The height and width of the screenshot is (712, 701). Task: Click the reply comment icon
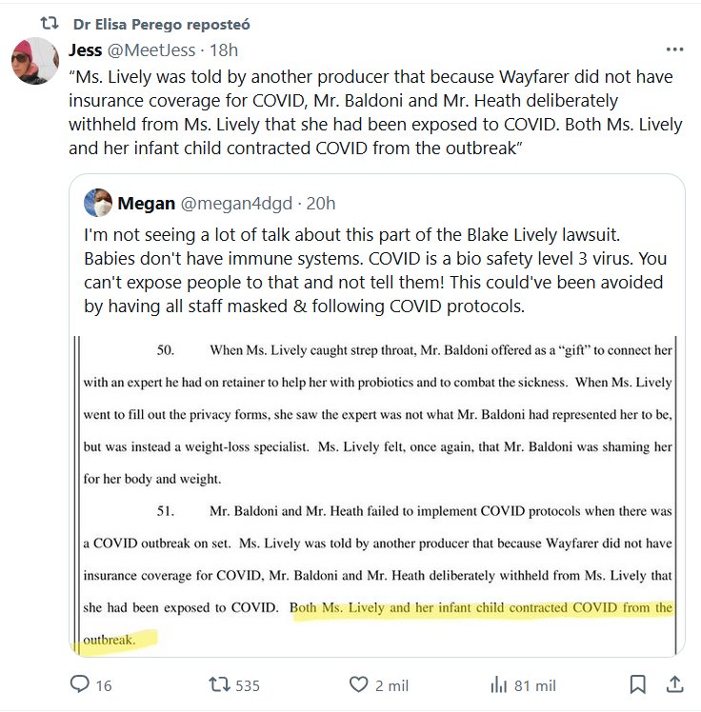[79, 684]
